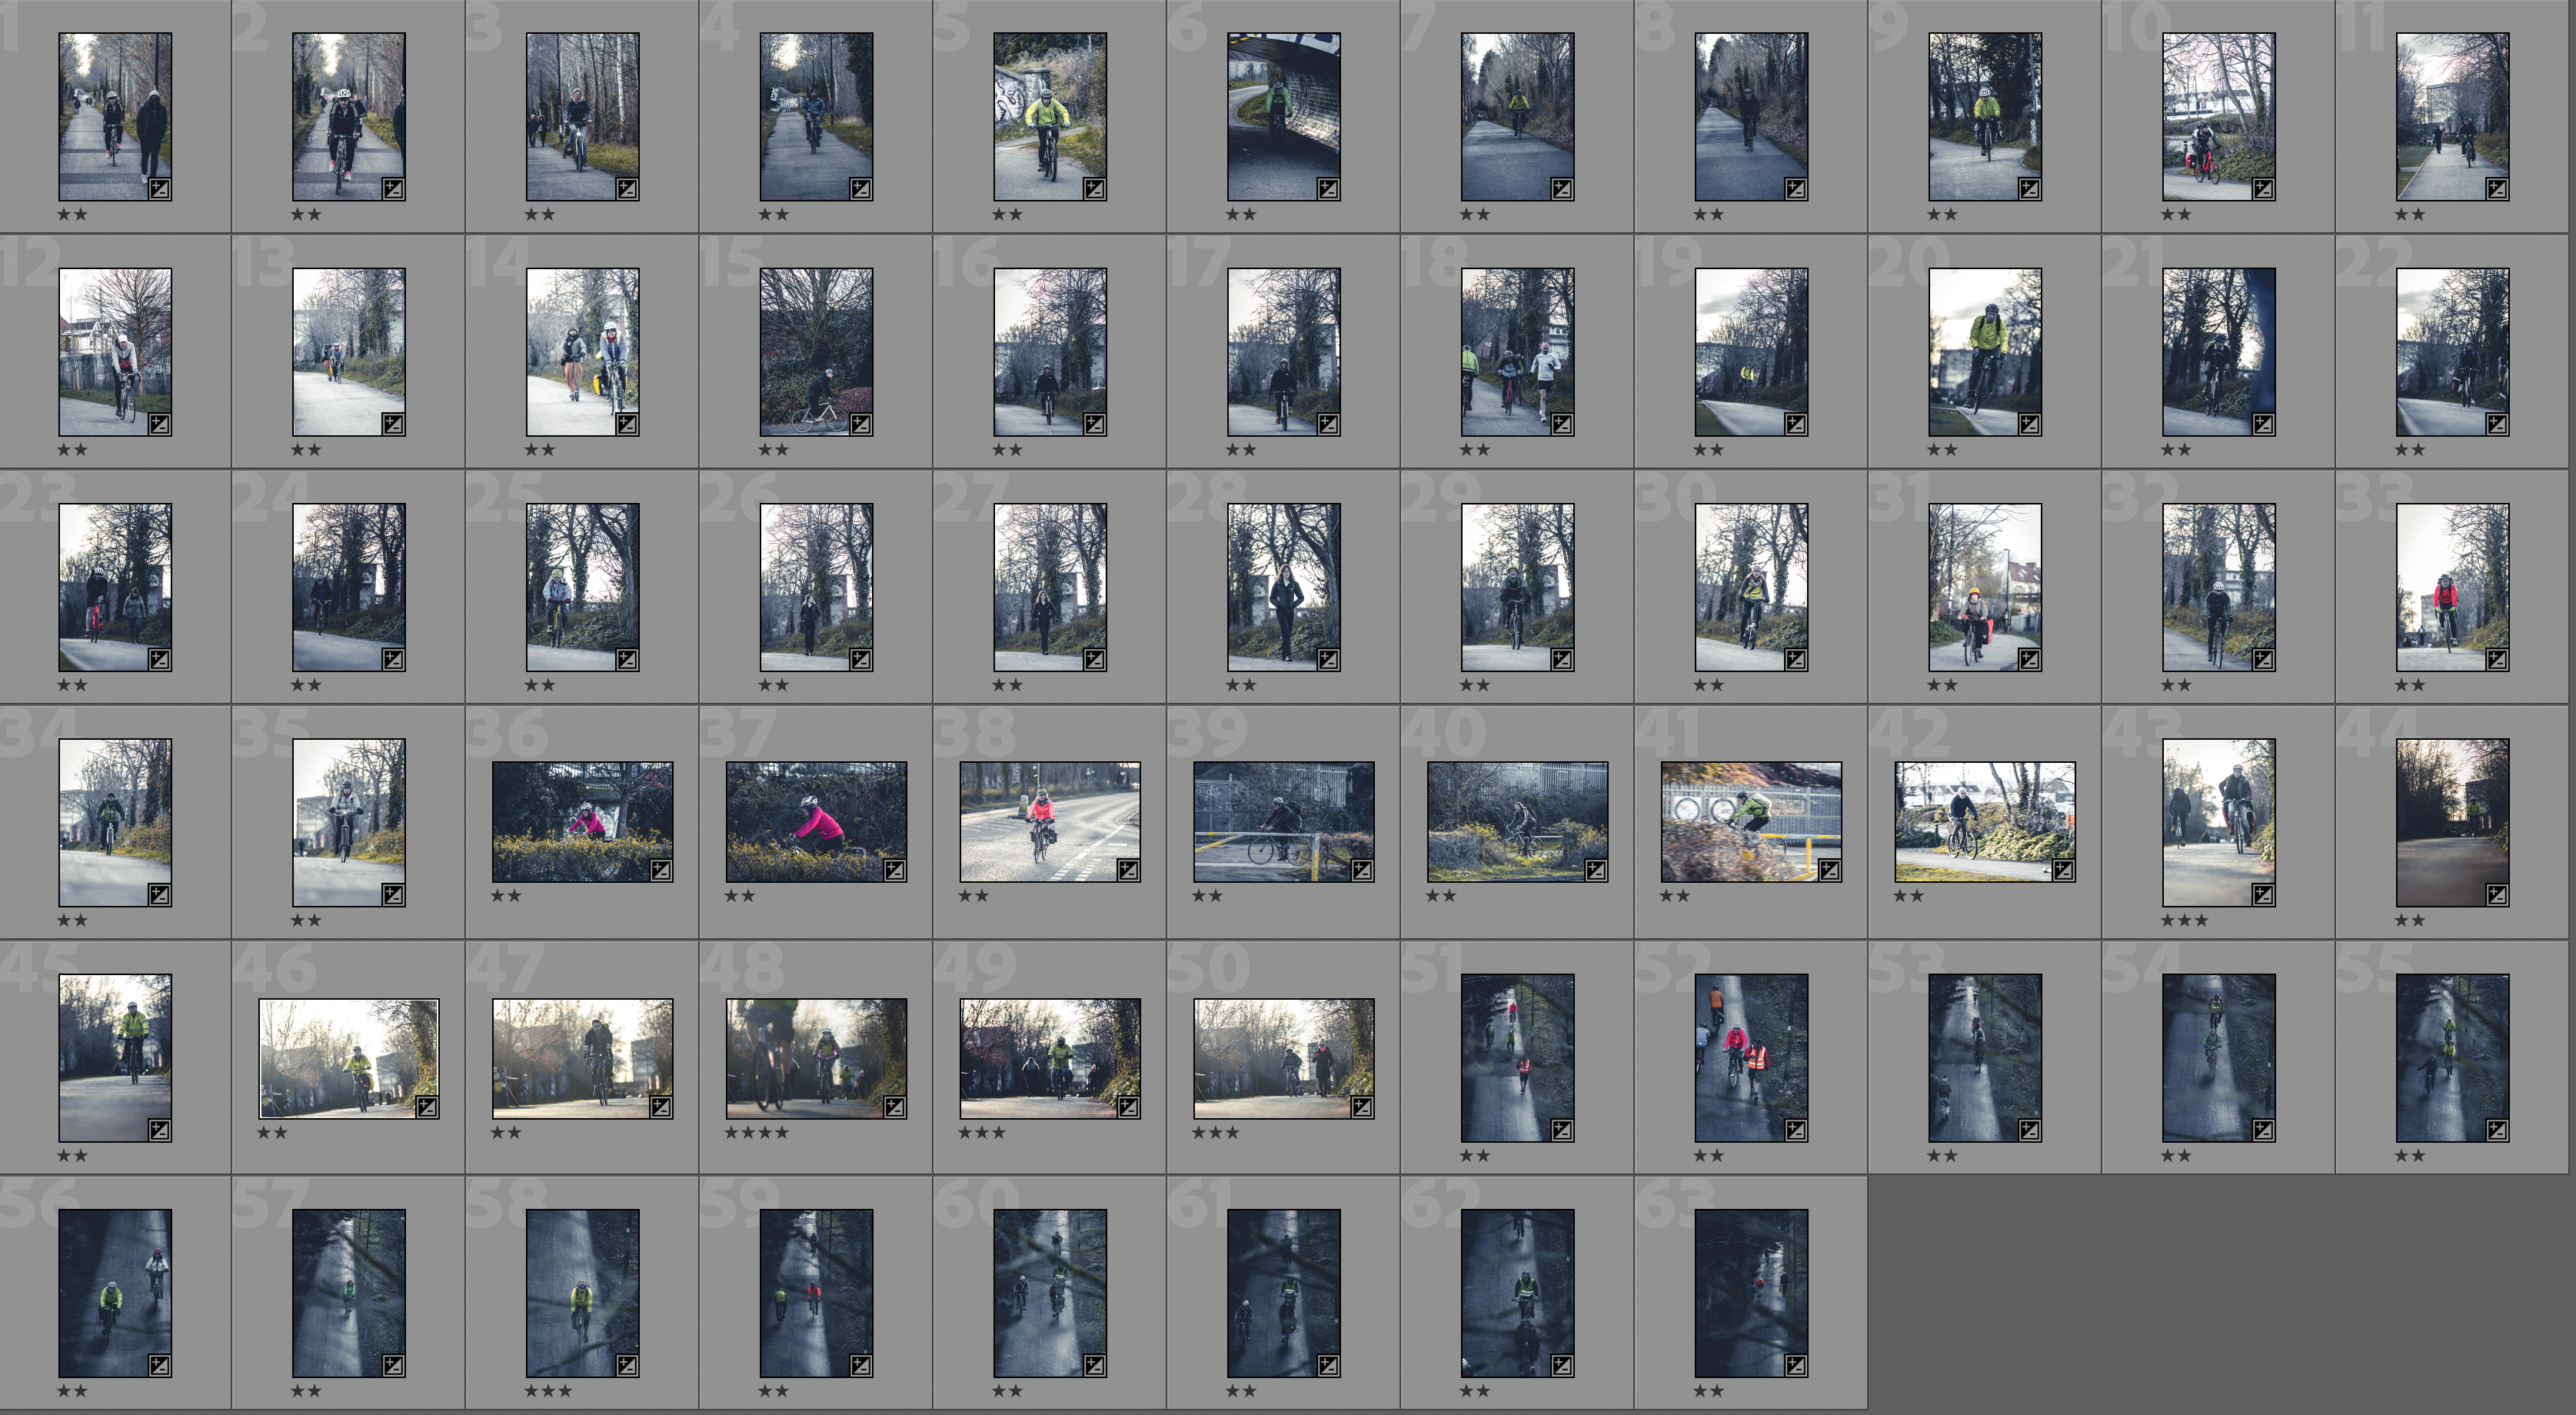Image resolution: width=2576 pixels, height=1415 pixels.
Task: Click develop adjustments badge on photo 42
Action: click(2063, 869)
